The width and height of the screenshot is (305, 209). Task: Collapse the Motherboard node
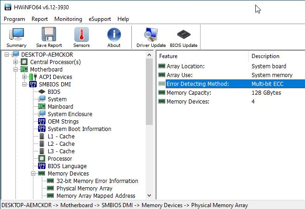tap(16, 69)
